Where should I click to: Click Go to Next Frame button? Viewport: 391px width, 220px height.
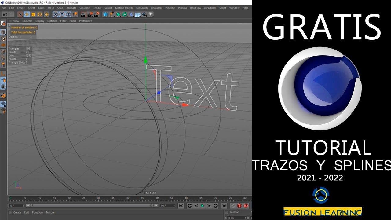coord(209,206)
